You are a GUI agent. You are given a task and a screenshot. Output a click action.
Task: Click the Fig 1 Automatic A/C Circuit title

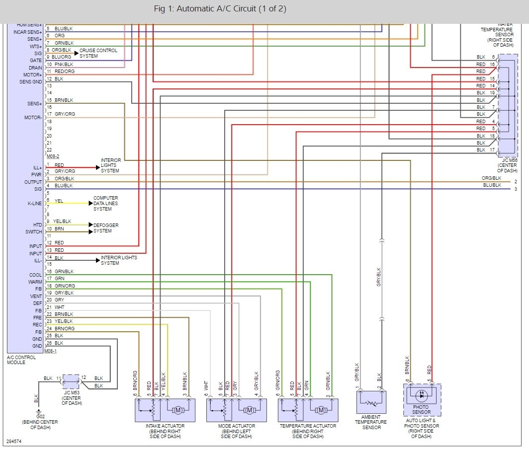pyautogui.click(x=220, y=9)
